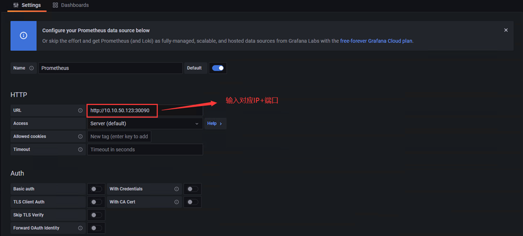
Task: Click the URL input field
Action: point(145,110)
